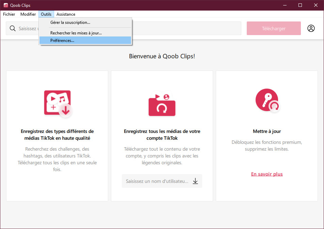This screenshot has height=229, width=324.
Task: Click description Recherchez des challenges, des hashtags
Action: (57, 159)
